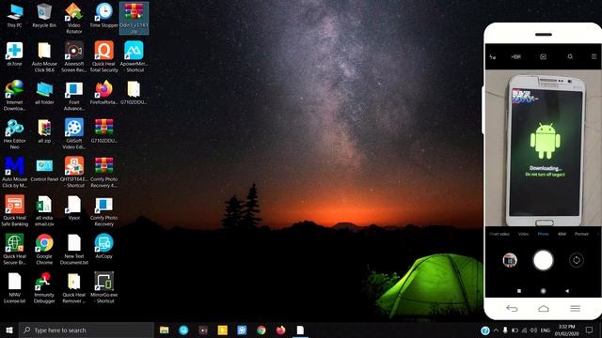
Task: Tap the phone's on-screen home circle
Action: coord(543,291)
